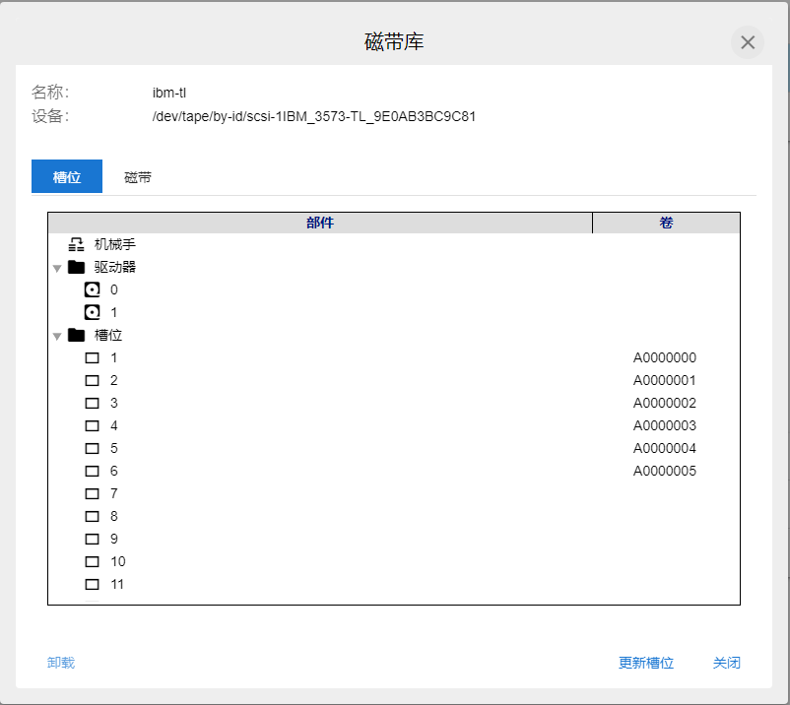790x705 pixels.
Task: Switch to the 磁带 tab
Action: click(x=138, y=177)
